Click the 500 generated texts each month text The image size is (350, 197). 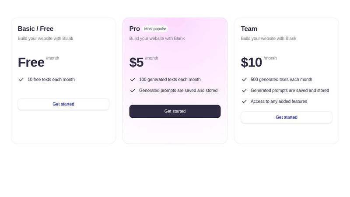(281, 80)
